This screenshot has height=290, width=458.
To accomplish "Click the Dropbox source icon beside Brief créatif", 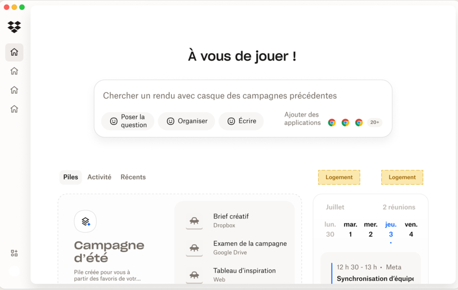I will (194, 220).
